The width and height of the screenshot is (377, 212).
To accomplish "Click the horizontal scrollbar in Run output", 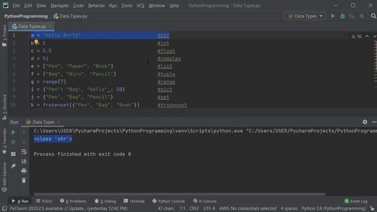I will 179,194.
